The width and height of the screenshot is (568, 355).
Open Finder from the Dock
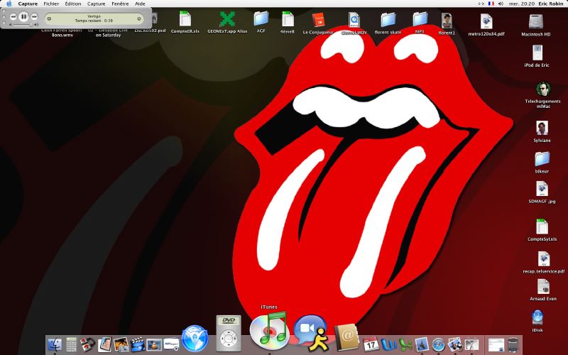(55, 344)
